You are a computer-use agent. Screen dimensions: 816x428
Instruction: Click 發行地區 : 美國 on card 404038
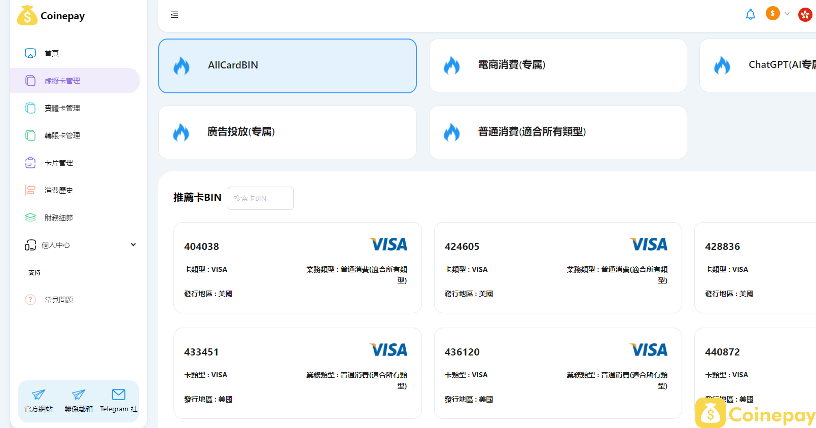point(208,294)
